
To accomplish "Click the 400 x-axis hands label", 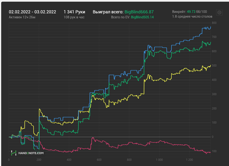I will click(x=69, y=160).
